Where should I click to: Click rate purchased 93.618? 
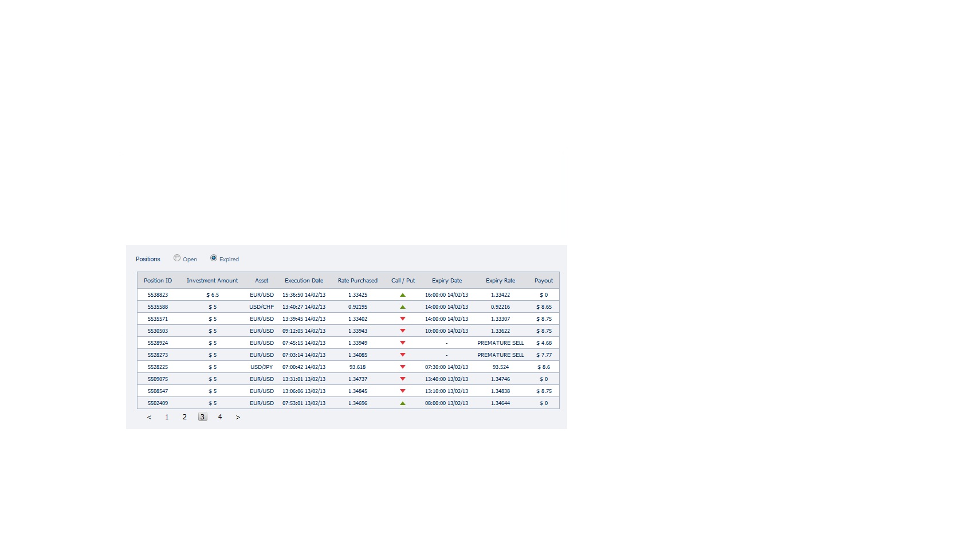[x=358, y=367]
